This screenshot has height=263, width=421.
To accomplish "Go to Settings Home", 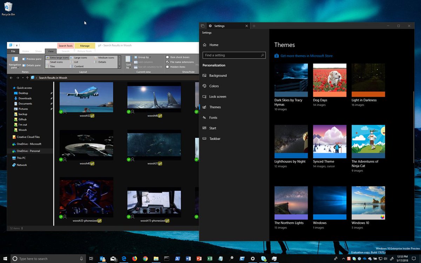I will (214, 45).
